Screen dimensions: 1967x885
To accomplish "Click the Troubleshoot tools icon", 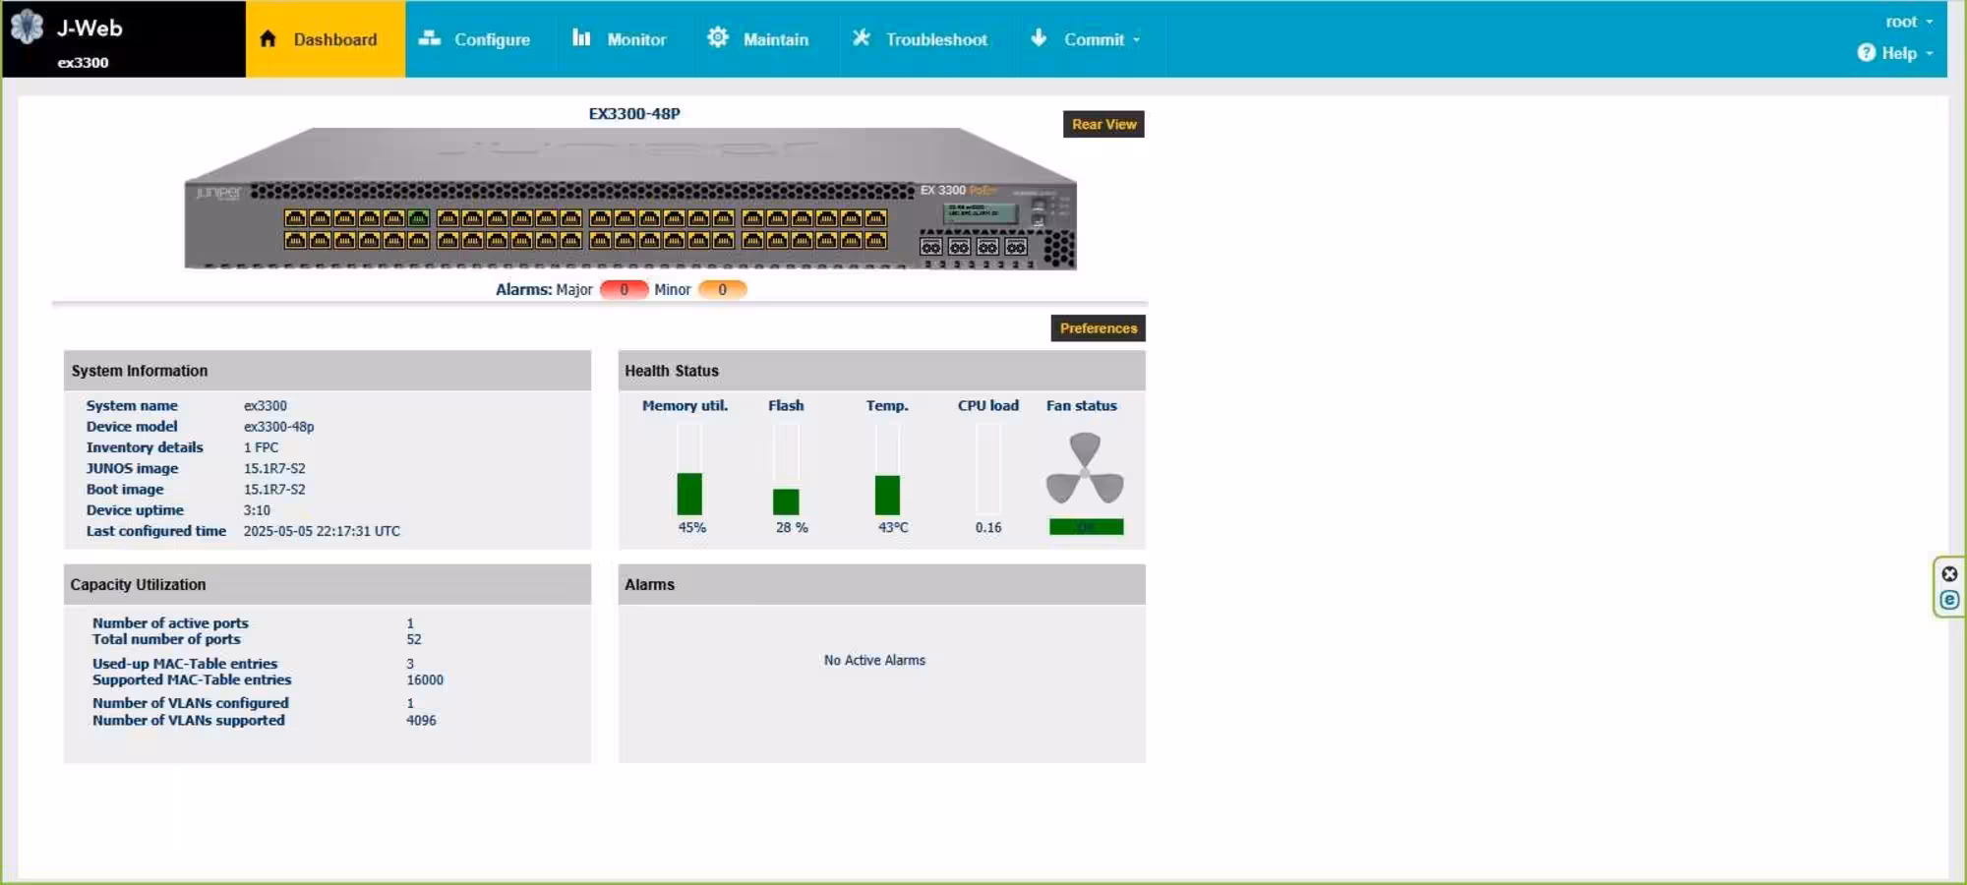I will pyautogui.click(x=861, y=38).
